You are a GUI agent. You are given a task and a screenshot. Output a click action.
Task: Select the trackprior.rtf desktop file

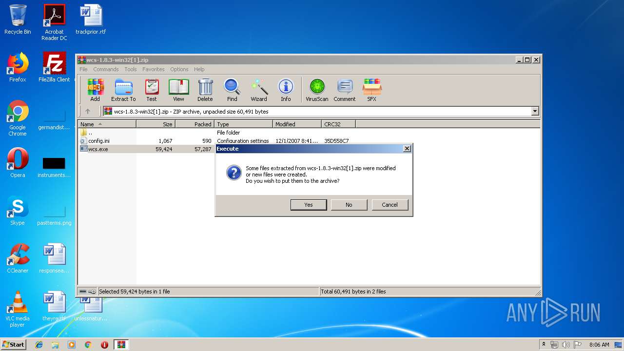pos(91,19)
